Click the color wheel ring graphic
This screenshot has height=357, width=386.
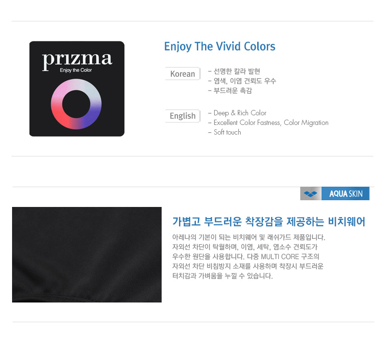tap(76, 104)
